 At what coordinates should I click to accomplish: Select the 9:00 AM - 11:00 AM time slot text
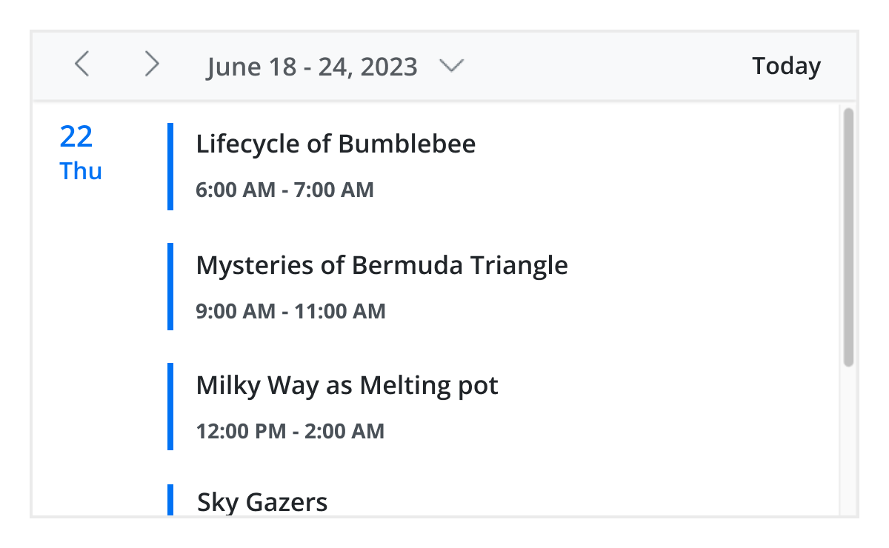pyautogui.click(x=290, y=311)
